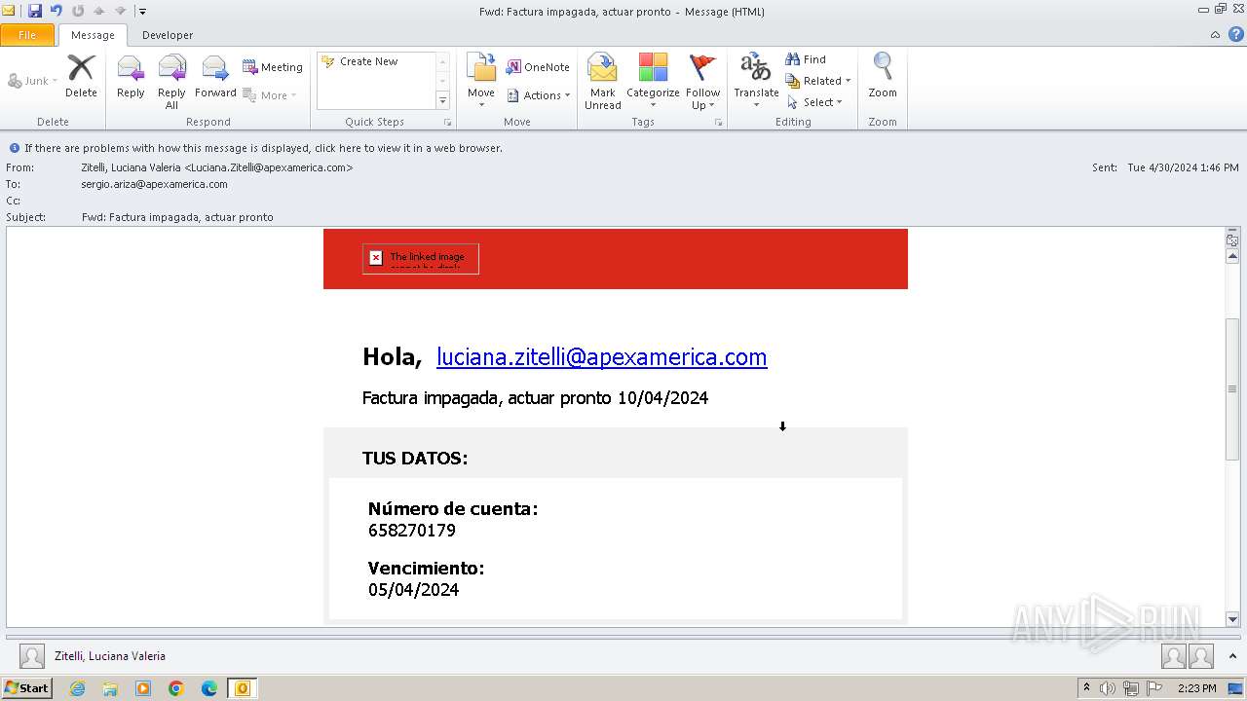Forward this message
Viewport: 1247px width, 701px height.
(215, 77)
